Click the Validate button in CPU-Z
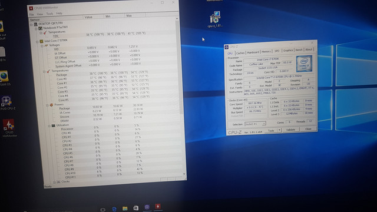This screenshot has width=377, height=212. (290, 130)
